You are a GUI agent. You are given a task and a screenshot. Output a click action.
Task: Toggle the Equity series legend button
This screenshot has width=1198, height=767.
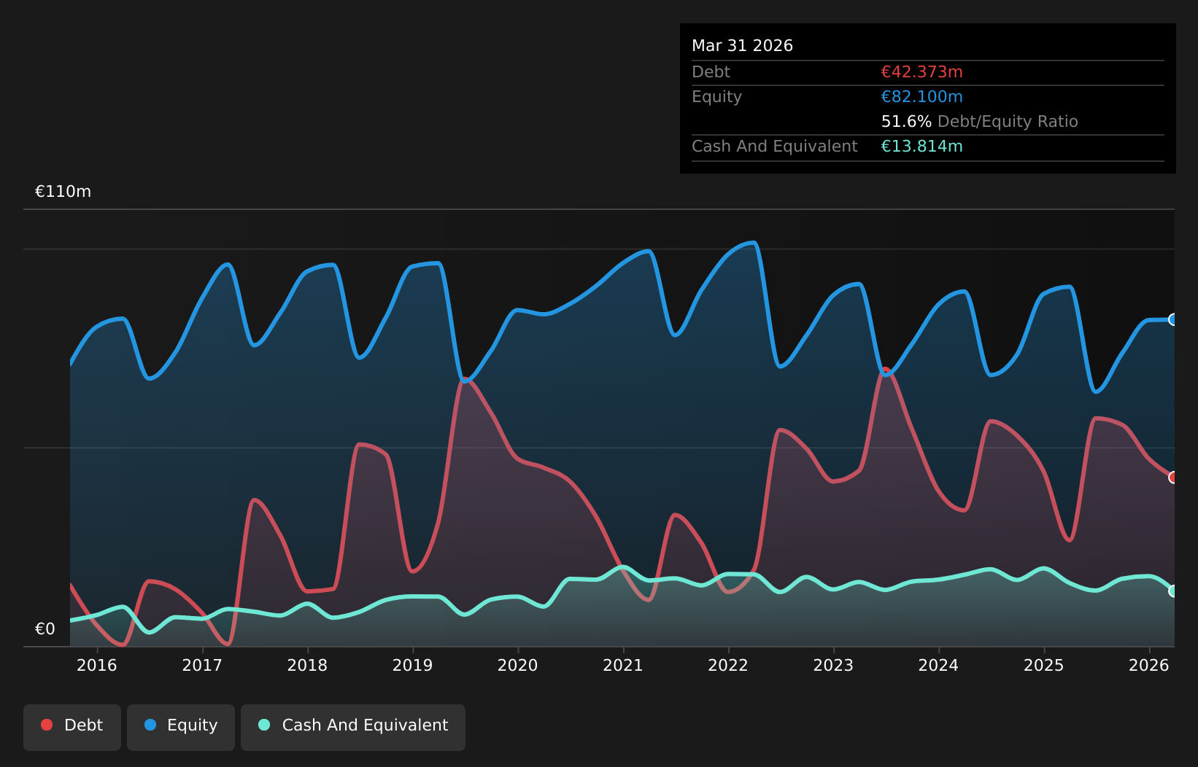(x=181, y=727)
